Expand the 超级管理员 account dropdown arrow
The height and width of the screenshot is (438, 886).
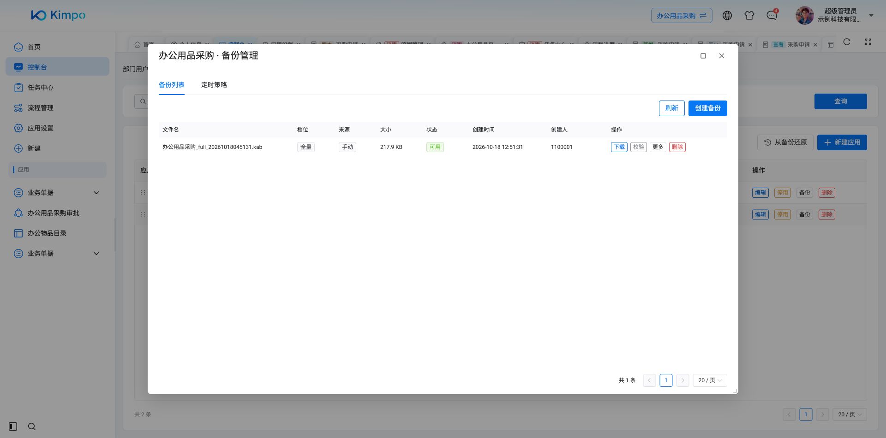pos(871,15)
